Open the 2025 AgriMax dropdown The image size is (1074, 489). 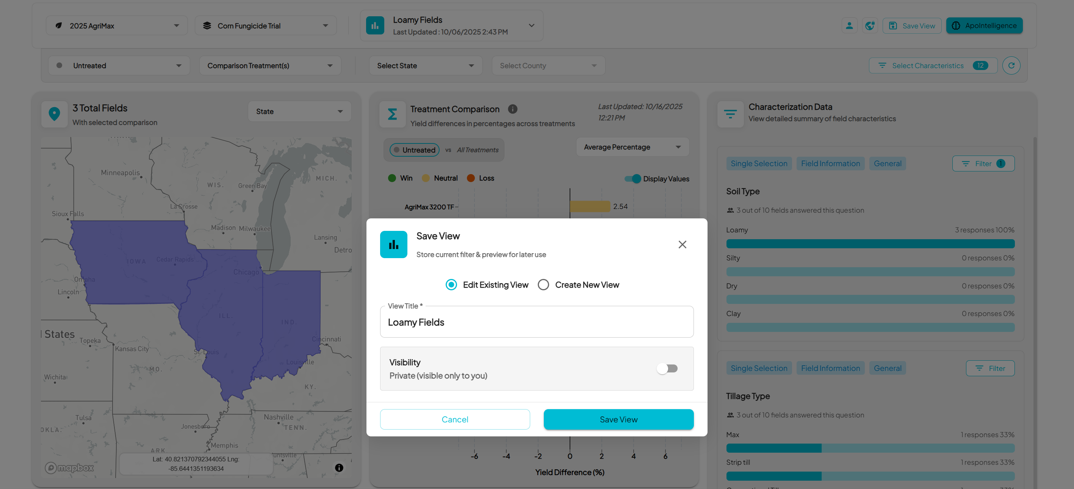point(117,26)
